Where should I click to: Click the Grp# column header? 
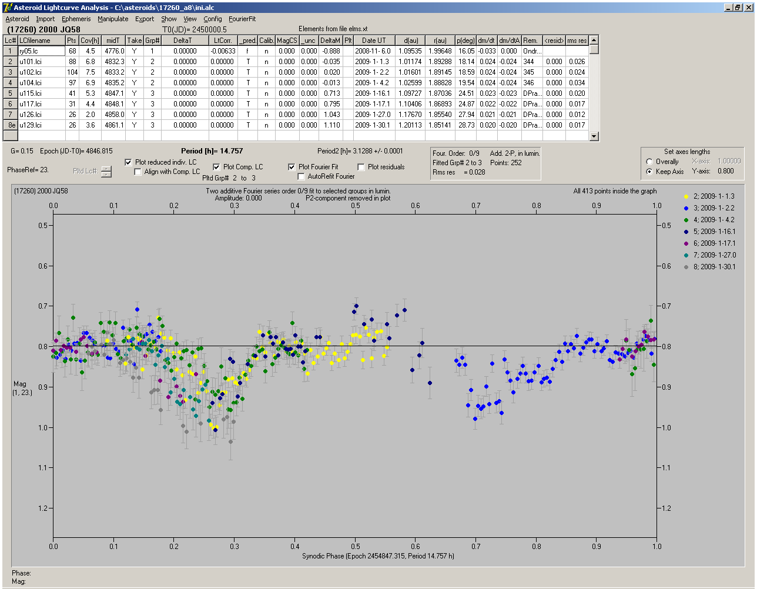coord(152,41)
